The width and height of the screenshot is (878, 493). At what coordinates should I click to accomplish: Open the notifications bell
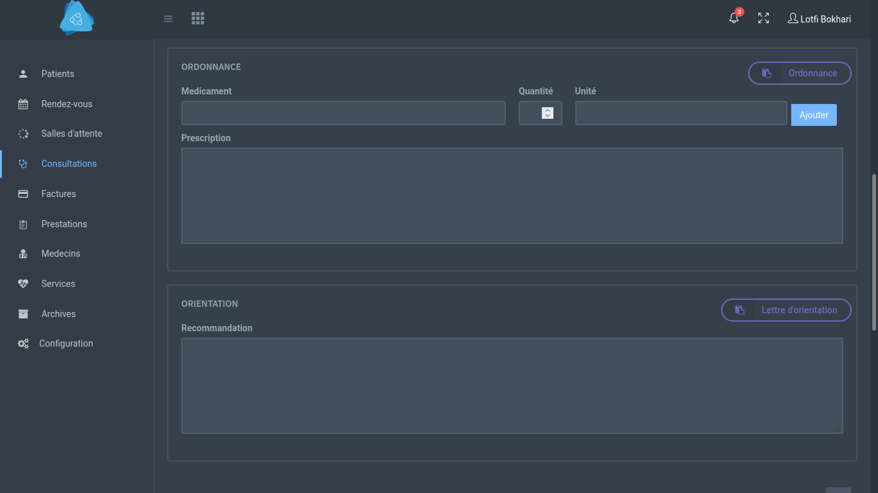[x=734, y=18]
